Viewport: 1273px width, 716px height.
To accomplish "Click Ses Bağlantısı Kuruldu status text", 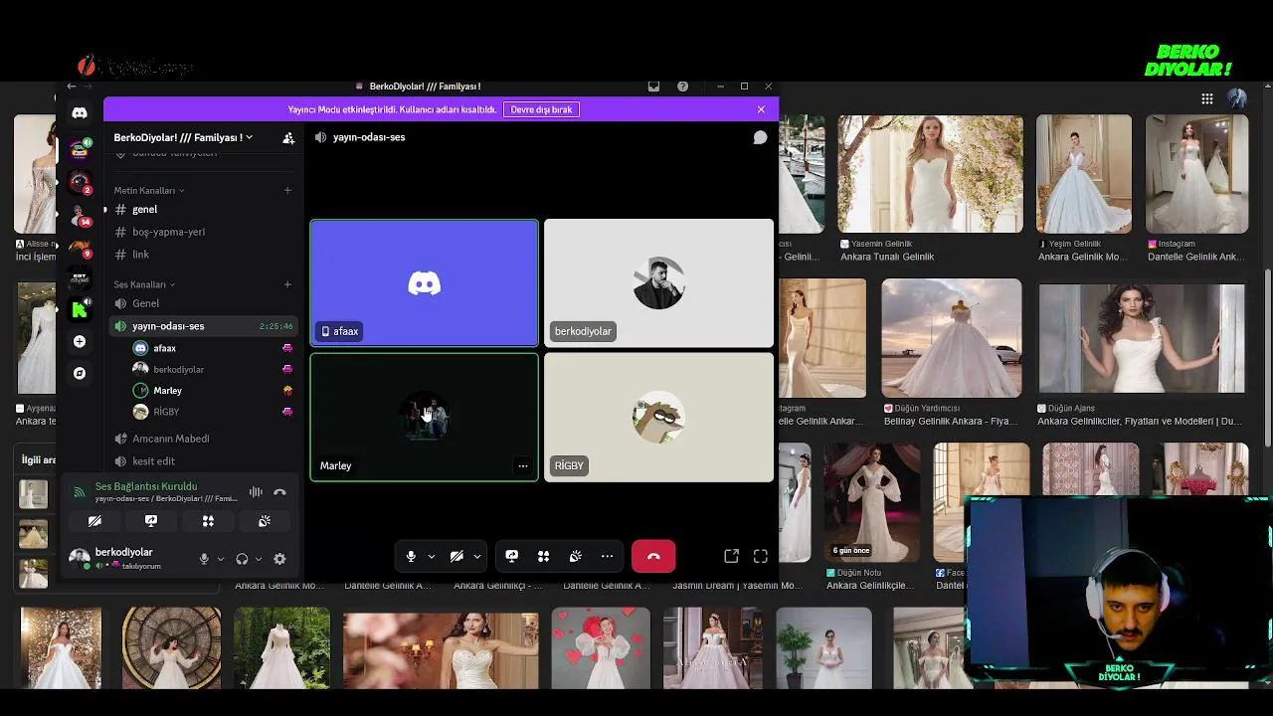I will (x=145, y=486).
